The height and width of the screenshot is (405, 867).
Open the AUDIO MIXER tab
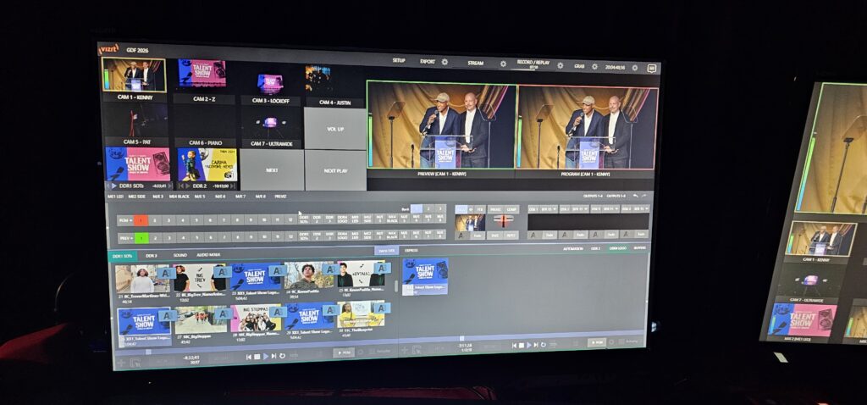(x=208, y=256)
